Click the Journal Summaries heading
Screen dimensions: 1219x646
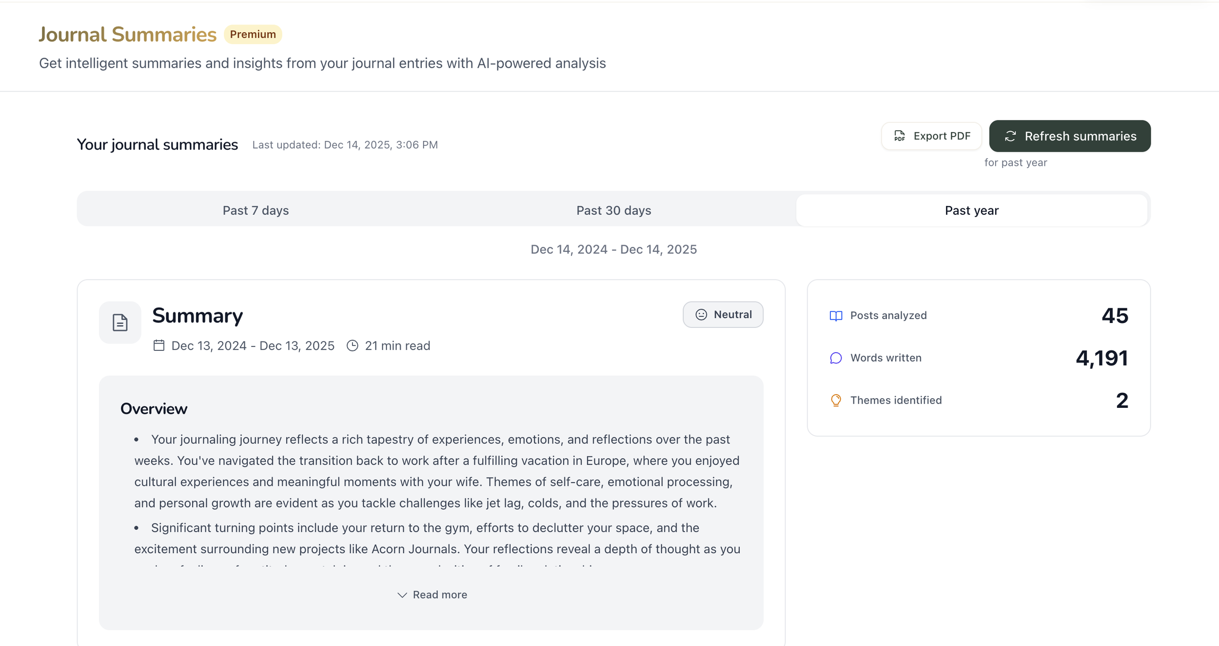click(127, 34)
